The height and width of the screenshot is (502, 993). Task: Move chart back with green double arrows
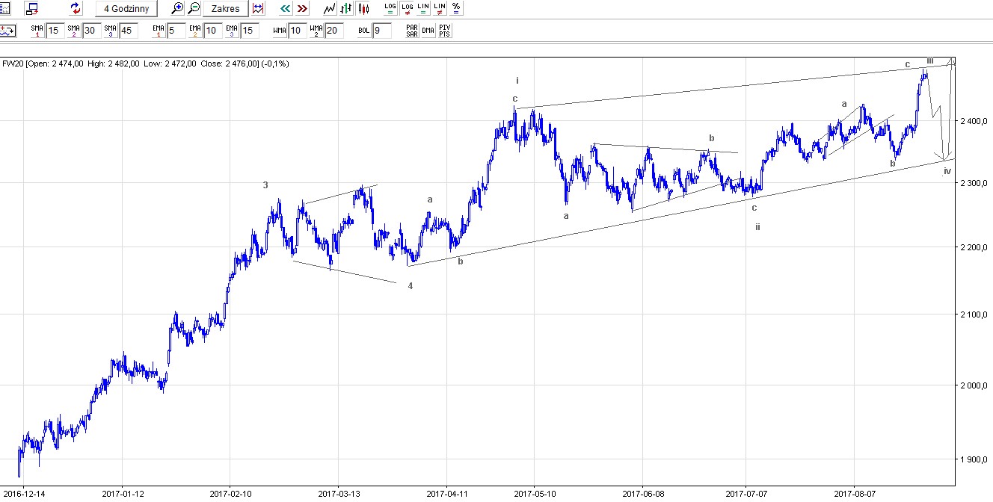point(285,8)
